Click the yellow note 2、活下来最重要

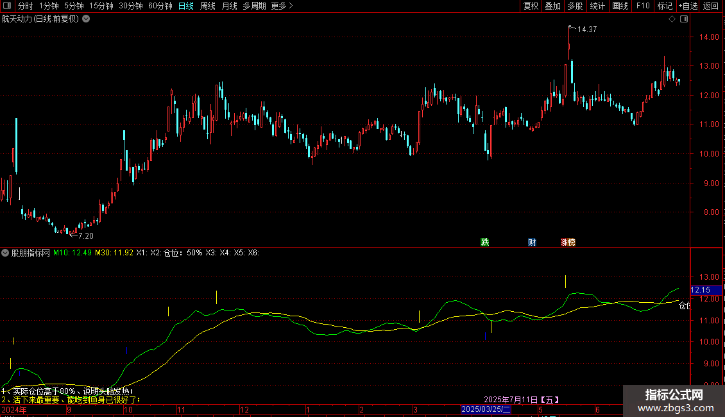[x=71, y=400]
